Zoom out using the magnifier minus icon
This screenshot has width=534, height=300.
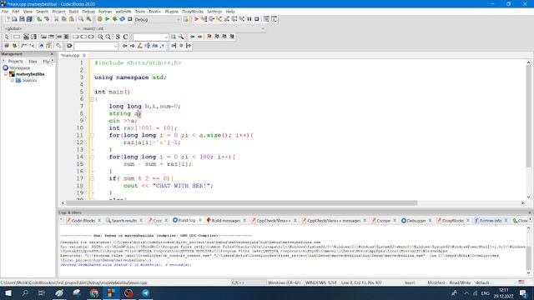[x=108, y=37]
